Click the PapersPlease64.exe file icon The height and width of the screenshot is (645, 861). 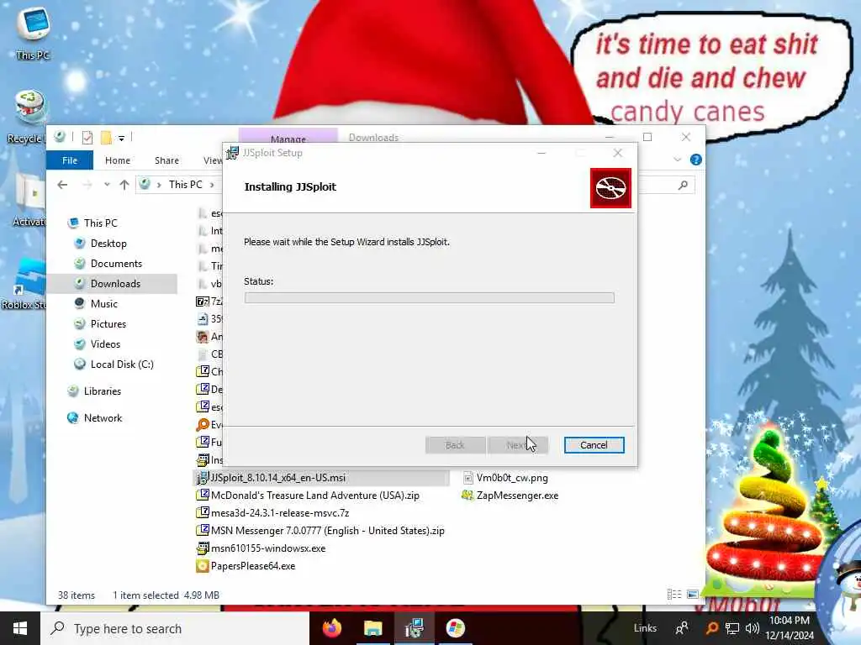point(202,565)
